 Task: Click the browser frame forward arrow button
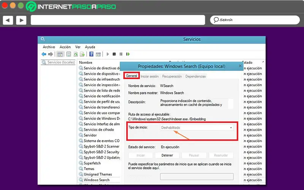click(21, 20)
